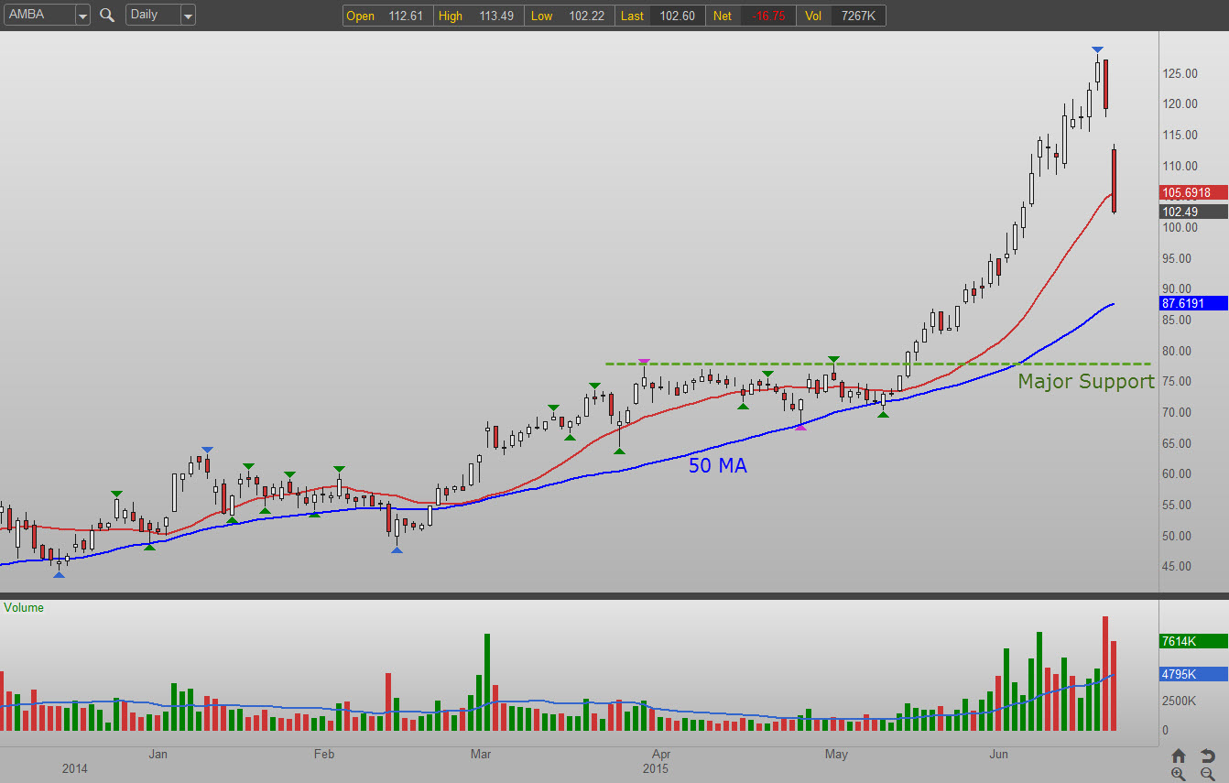Expand the AMBA symbol dropdown arrow

coord(82,15)
